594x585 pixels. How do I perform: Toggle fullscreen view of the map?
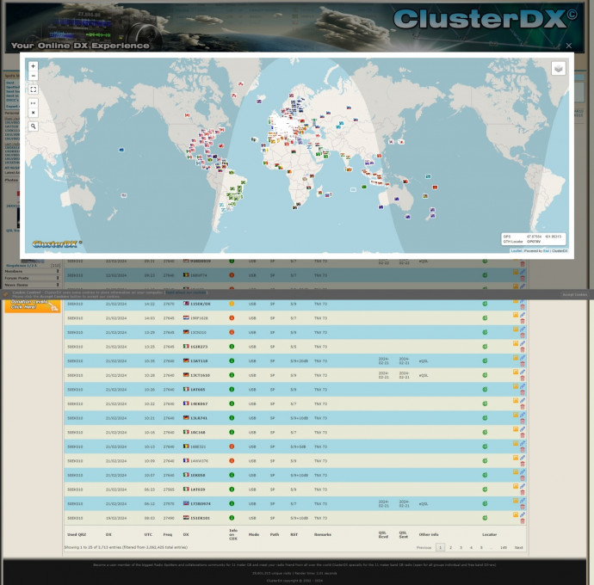[33, 89]
